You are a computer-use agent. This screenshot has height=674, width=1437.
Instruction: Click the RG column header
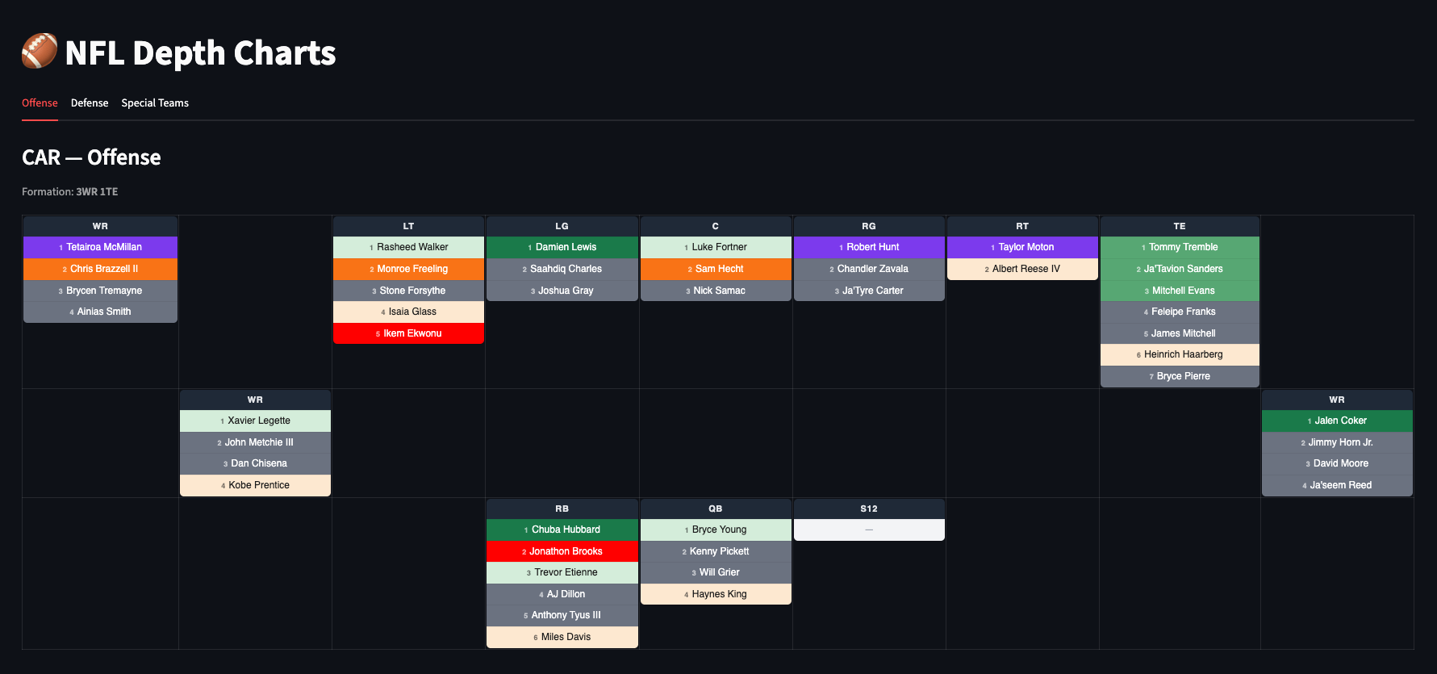pyautogui.click(x=869, y=226)
